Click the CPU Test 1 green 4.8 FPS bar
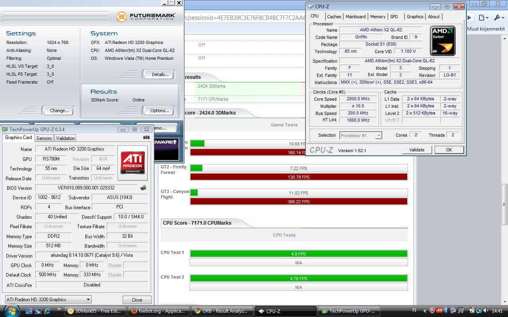Screen dimensions: 508x317 298,254
